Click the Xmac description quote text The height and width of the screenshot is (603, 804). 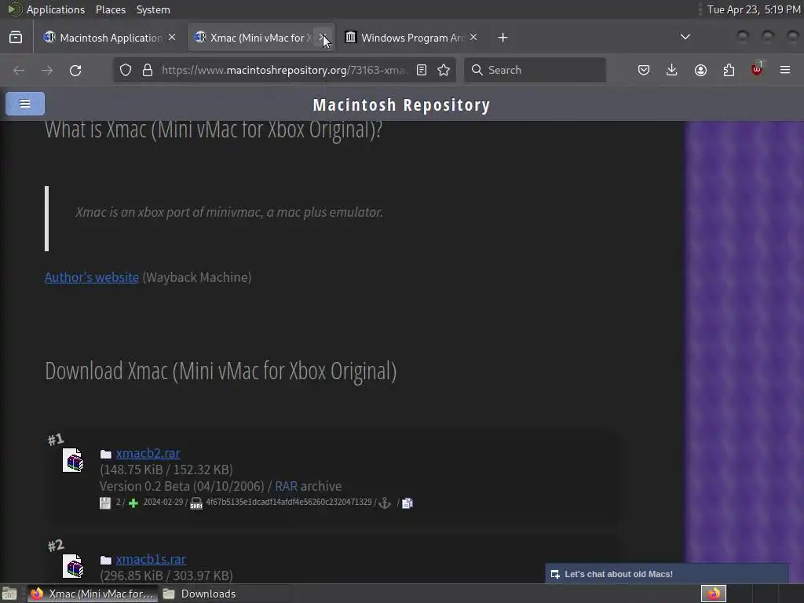[x=229, y=212]
